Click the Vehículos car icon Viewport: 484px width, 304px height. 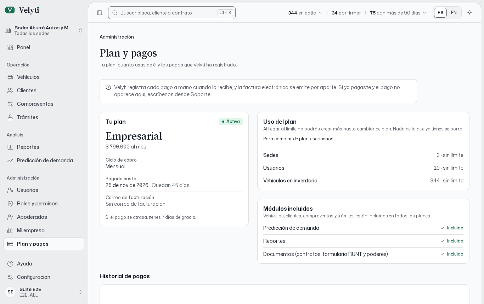coord(10,77)
